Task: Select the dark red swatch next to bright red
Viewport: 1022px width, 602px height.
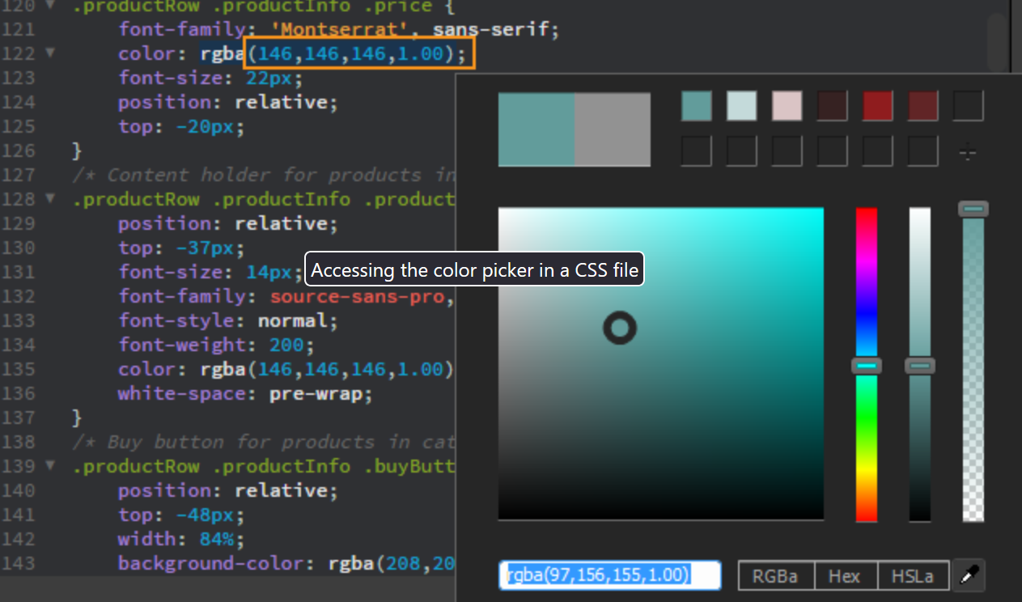Action: coord(923,106)
